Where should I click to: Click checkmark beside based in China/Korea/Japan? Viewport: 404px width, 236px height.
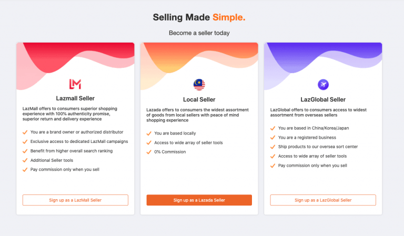tap(272, 128)
